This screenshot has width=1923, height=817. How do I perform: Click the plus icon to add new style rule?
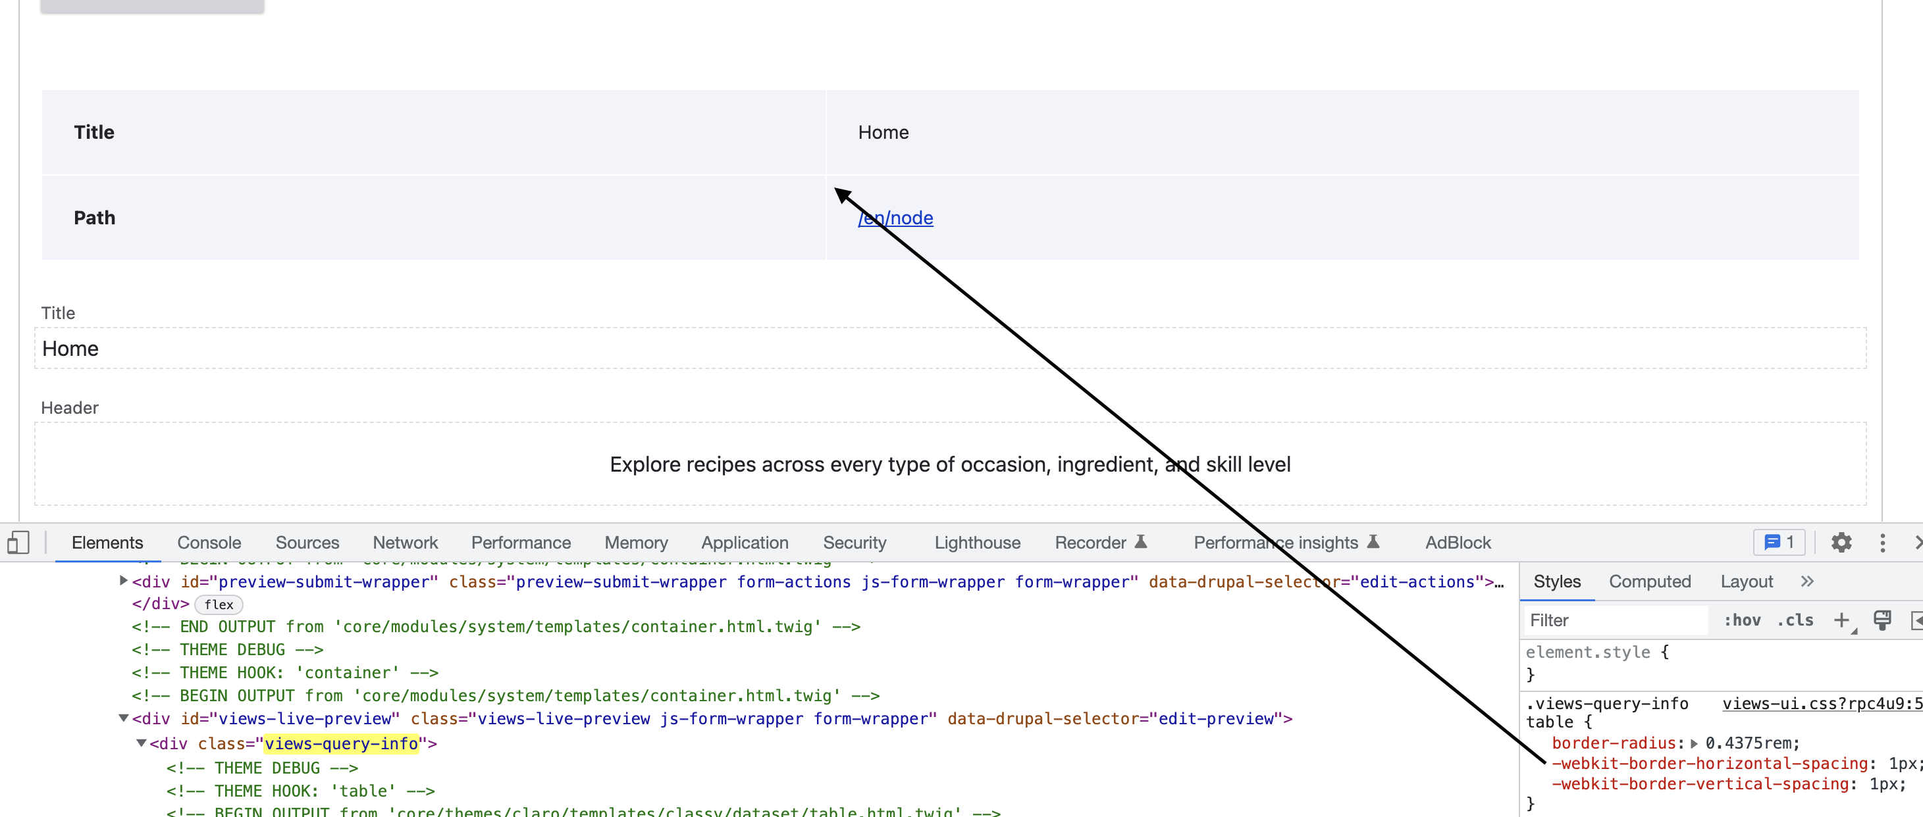(1843, 621)
